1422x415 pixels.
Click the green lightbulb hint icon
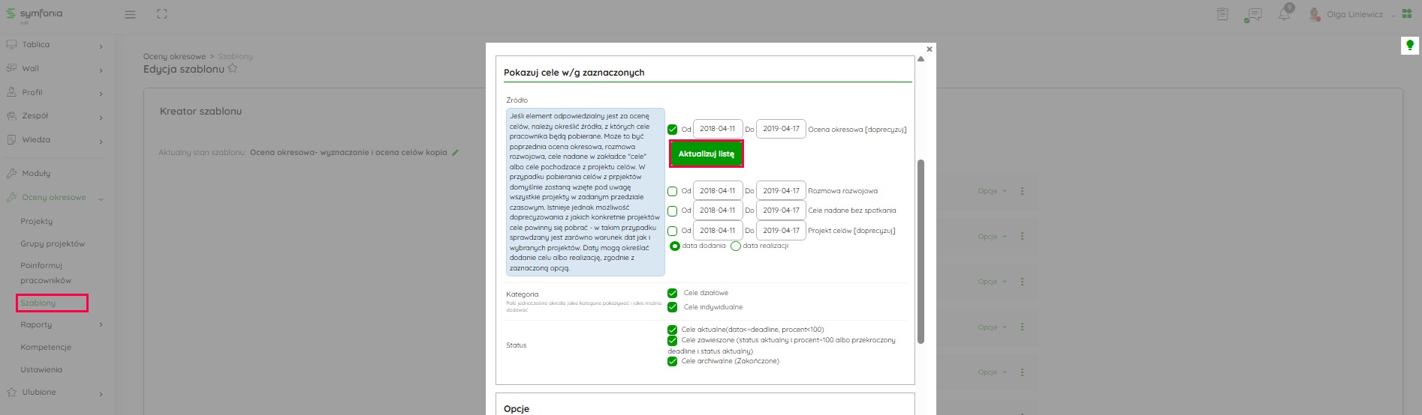click(1409, 46)
